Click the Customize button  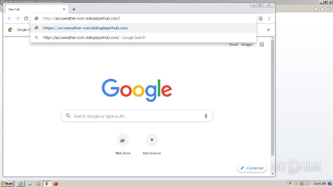click(x=252, y=168)
